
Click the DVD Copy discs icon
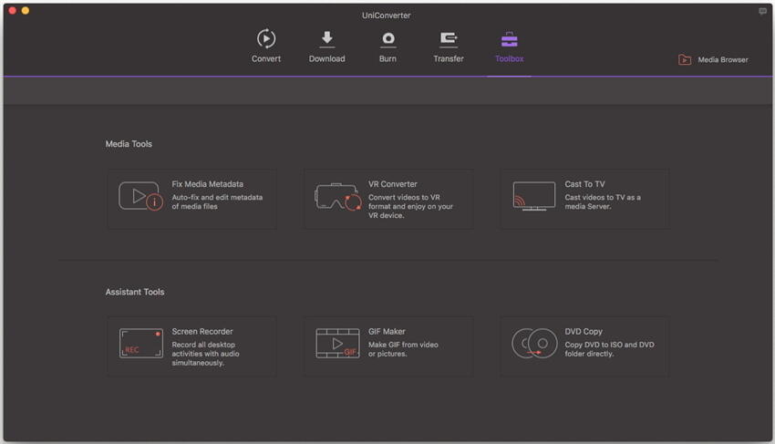click(534, 343)
